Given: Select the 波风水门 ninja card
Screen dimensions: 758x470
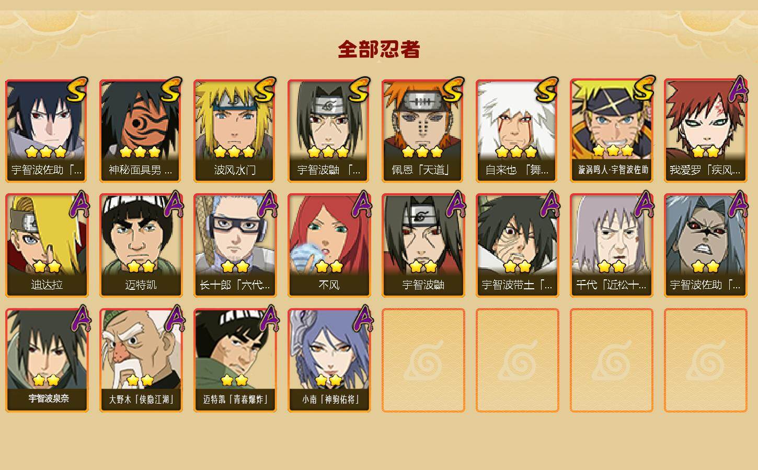Looking at the screenshot, I should pos(235,131).
